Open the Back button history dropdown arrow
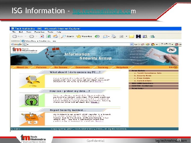The width and height of the screenshot is (191, 143). click(25, 36)
